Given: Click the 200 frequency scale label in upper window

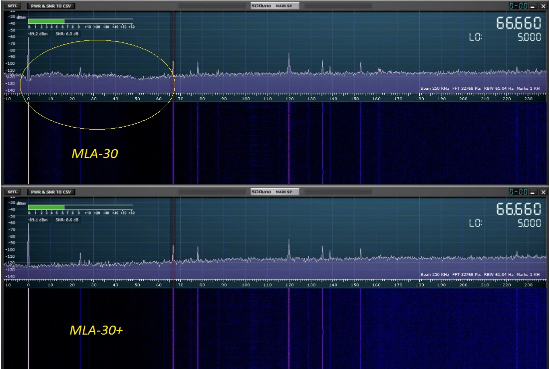Looking at the screenshot, I should (x=463, y=99).
